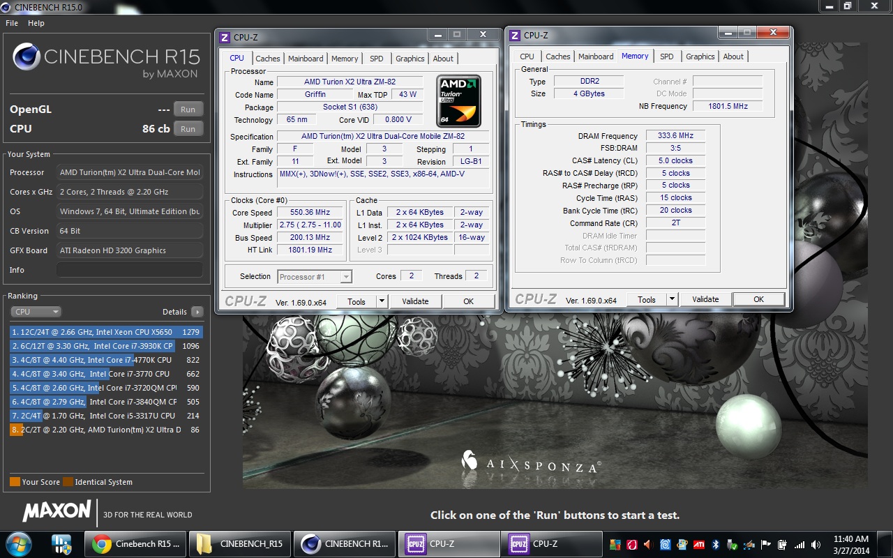Switch to the second CPU-Z taskbar button
Image resolution: width=893 pixels, height=558 pixels.
click(551, 544)
